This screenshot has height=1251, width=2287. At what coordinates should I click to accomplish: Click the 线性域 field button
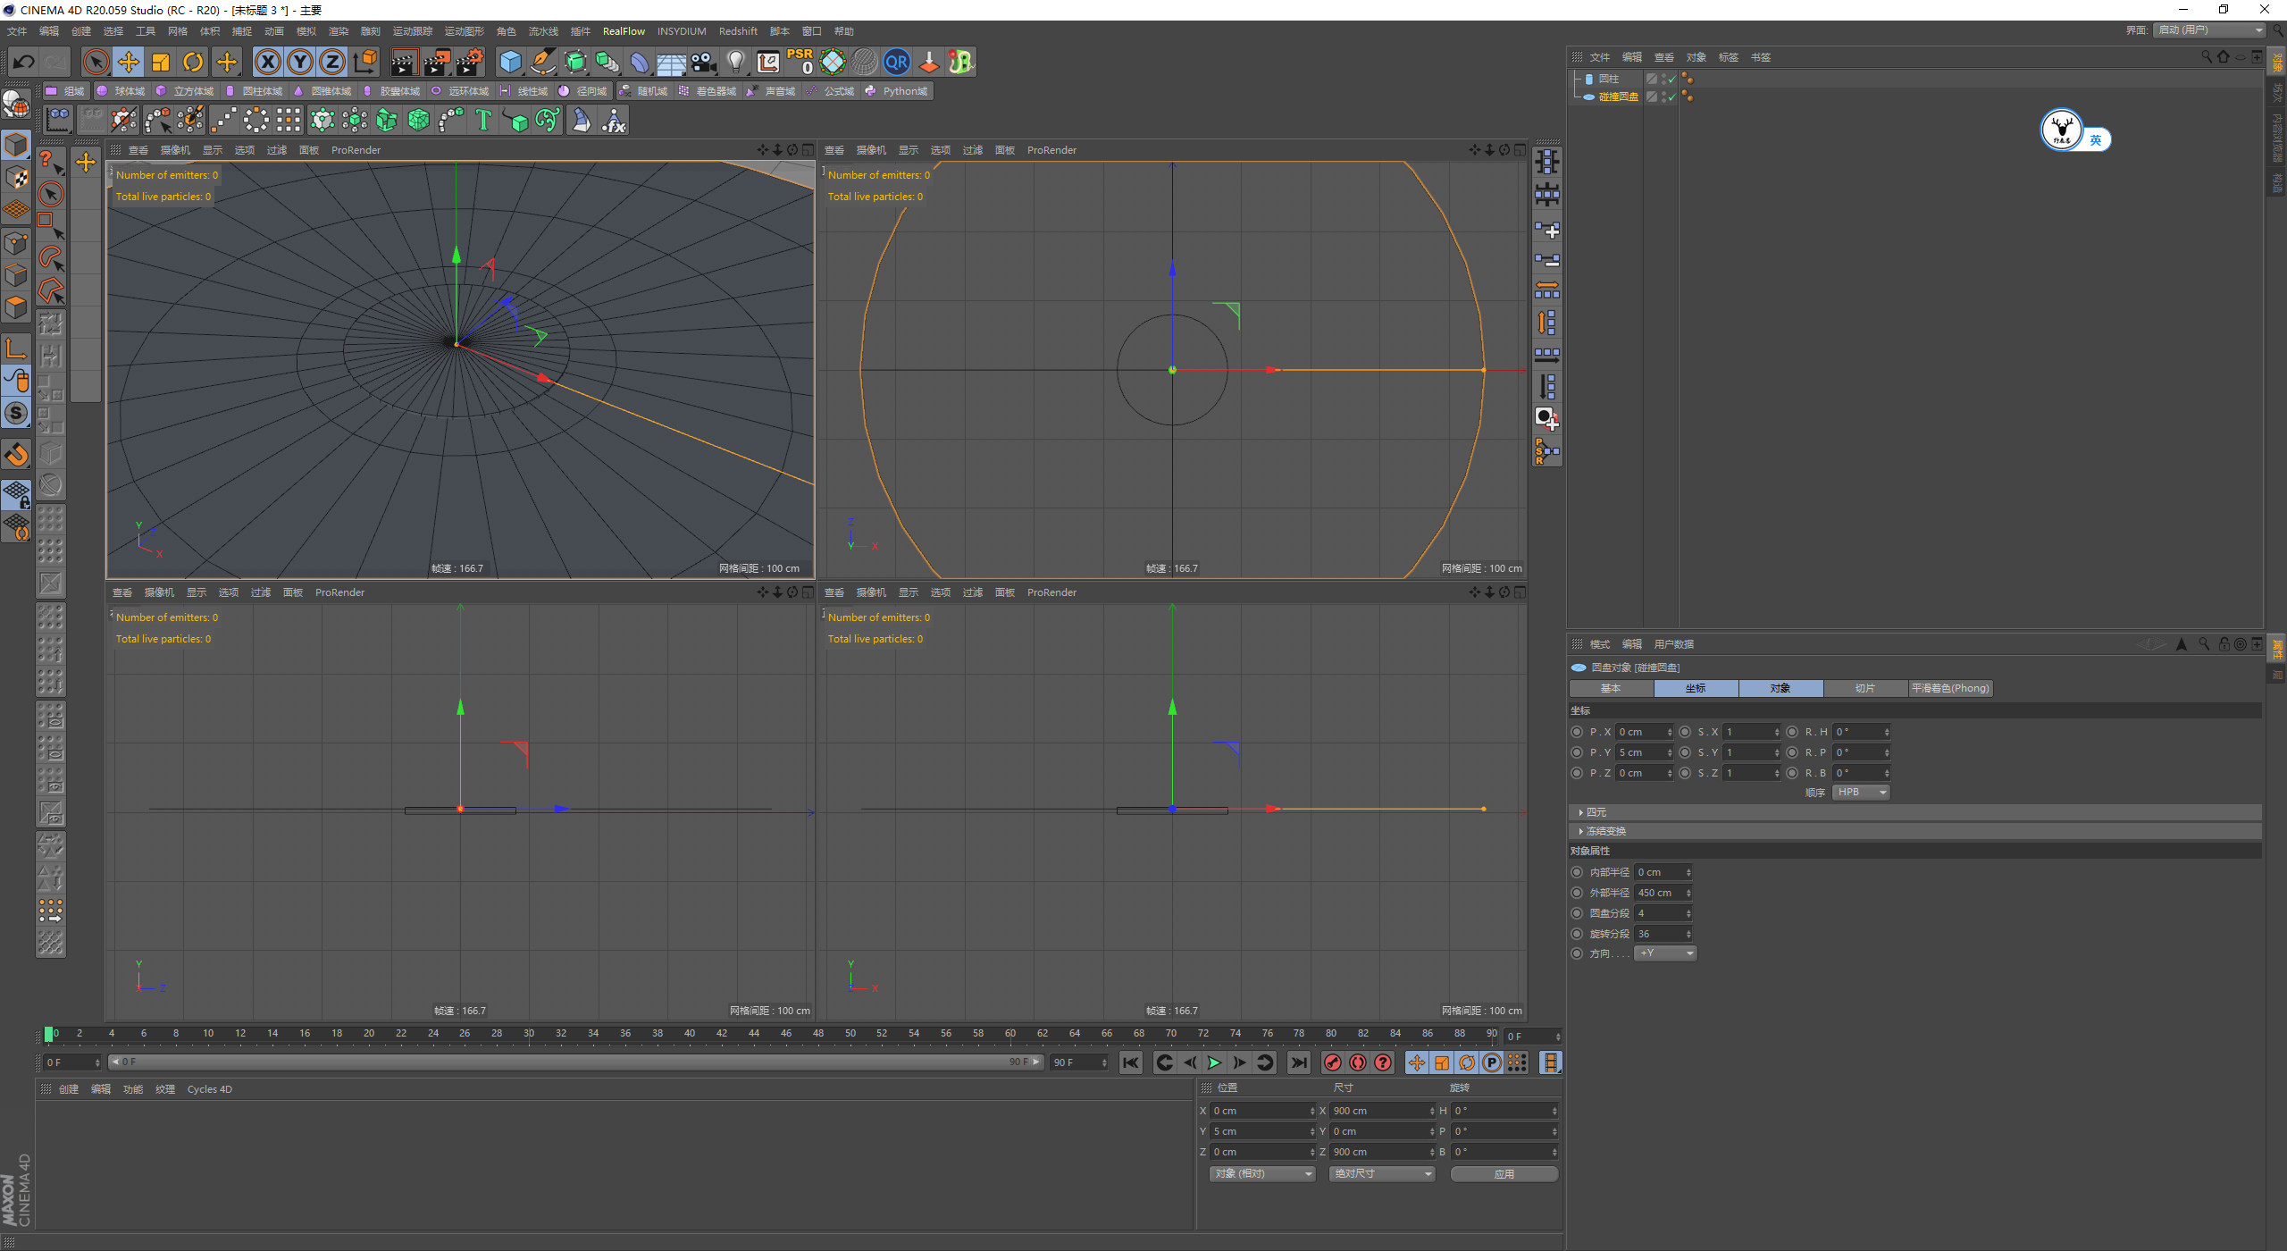(525, 91)
